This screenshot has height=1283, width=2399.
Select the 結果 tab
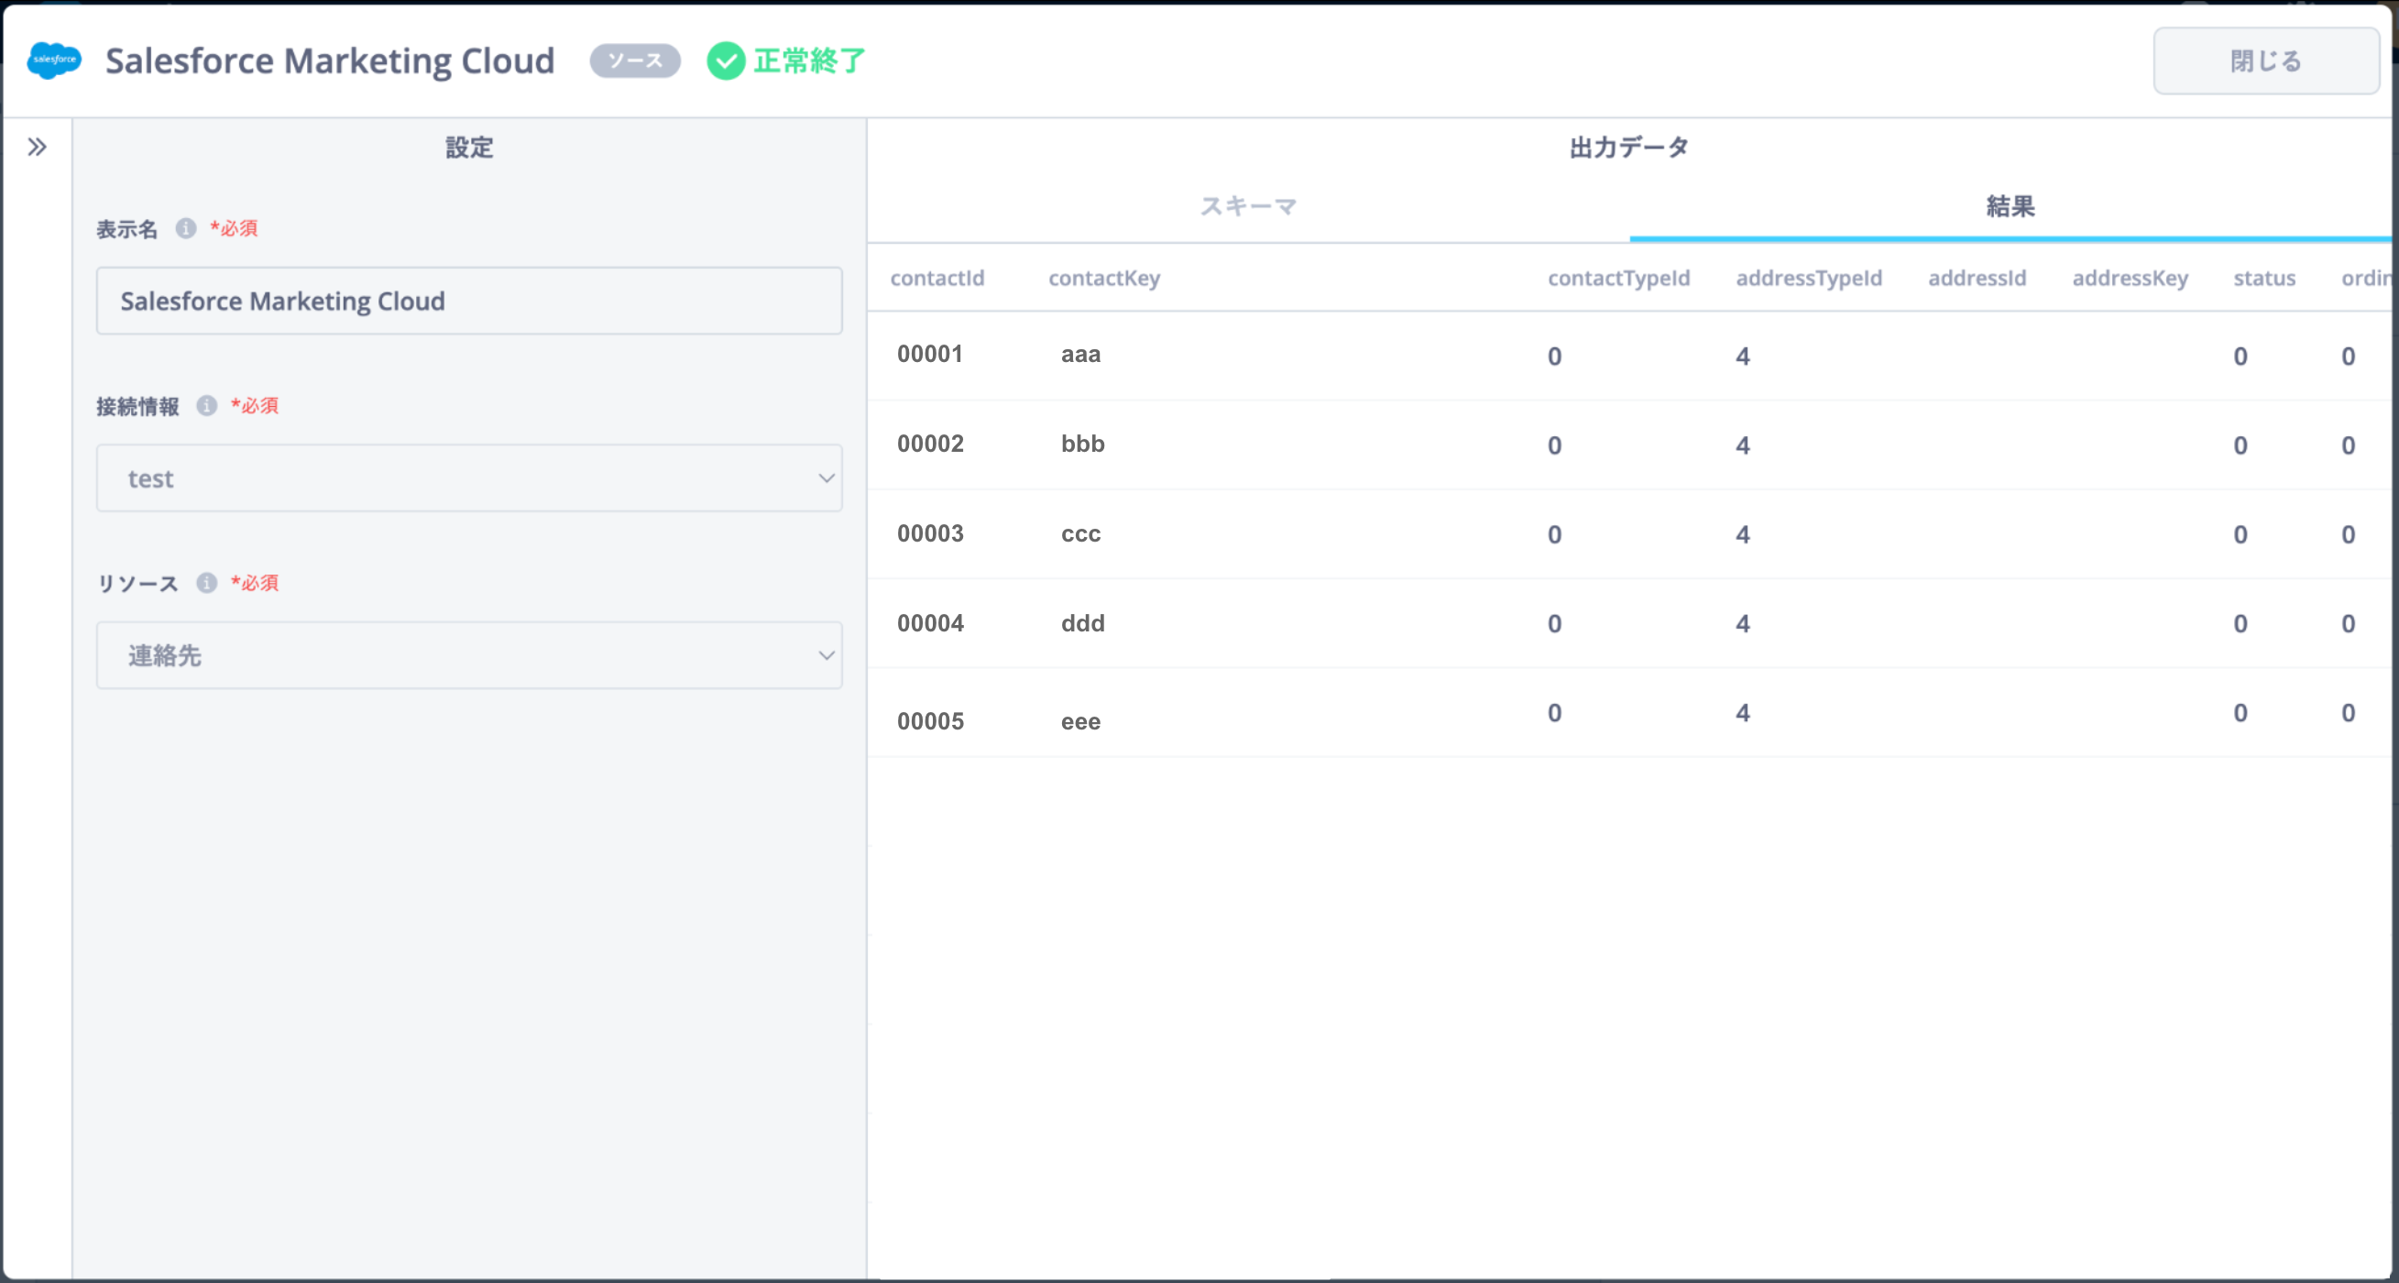click(x=2010, y=207)
